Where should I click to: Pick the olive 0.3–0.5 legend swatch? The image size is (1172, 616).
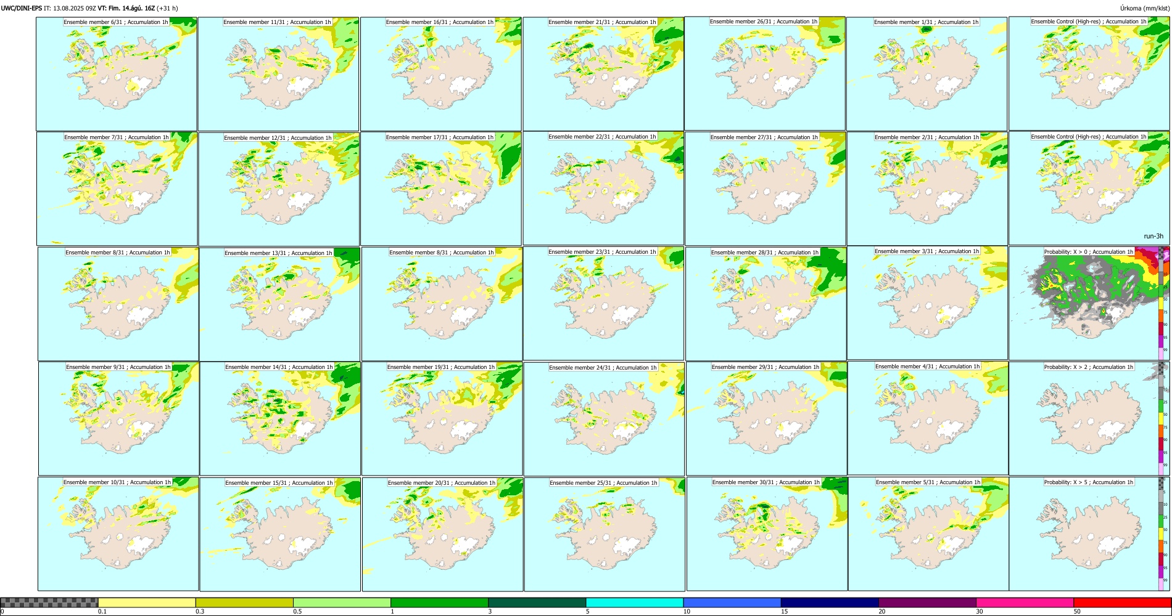pyautogui.click(x=244, y=602)
